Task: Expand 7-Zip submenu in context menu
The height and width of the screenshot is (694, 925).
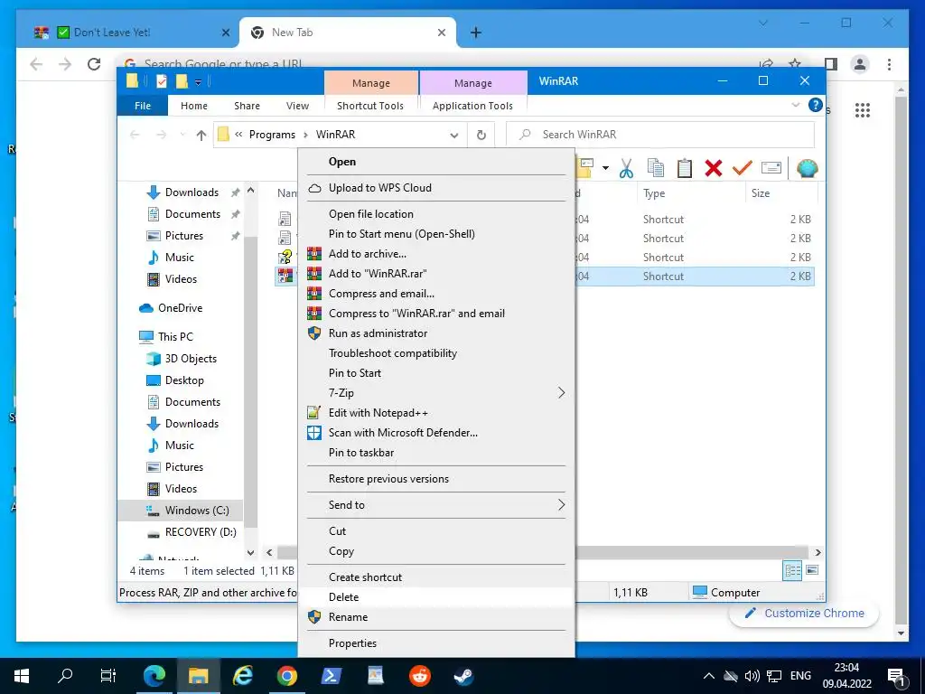Action: tap(561, 393)
